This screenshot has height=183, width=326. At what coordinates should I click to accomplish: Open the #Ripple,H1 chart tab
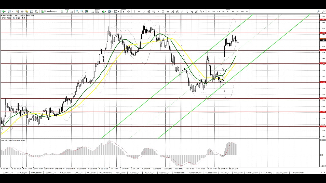click(225, 173)
